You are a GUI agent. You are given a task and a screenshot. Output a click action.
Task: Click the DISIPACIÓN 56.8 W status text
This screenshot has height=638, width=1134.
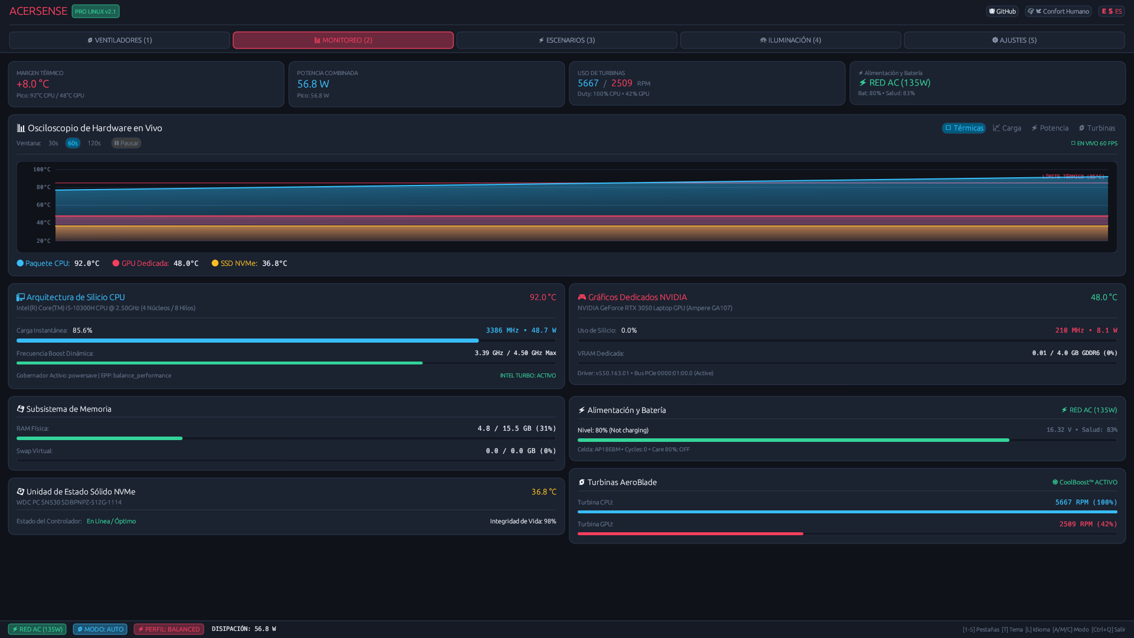pos(244,629)
